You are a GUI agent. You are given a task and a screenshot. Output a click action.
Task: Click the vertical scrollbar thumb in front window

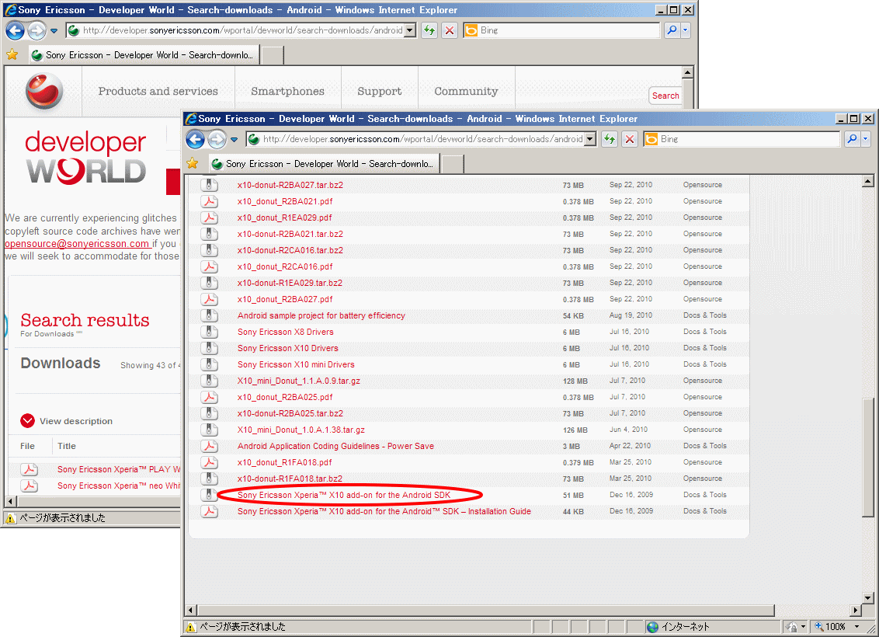point(868,458)
